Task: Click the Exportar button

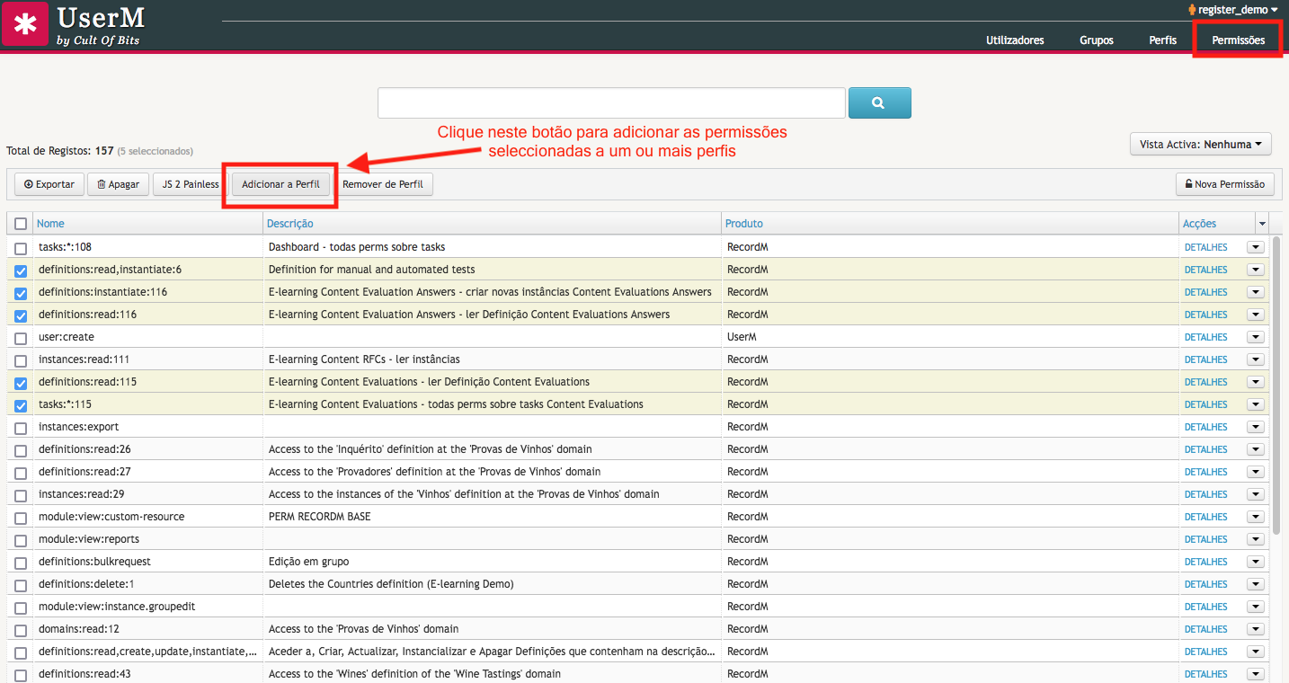Action: (x=49, y=184)
